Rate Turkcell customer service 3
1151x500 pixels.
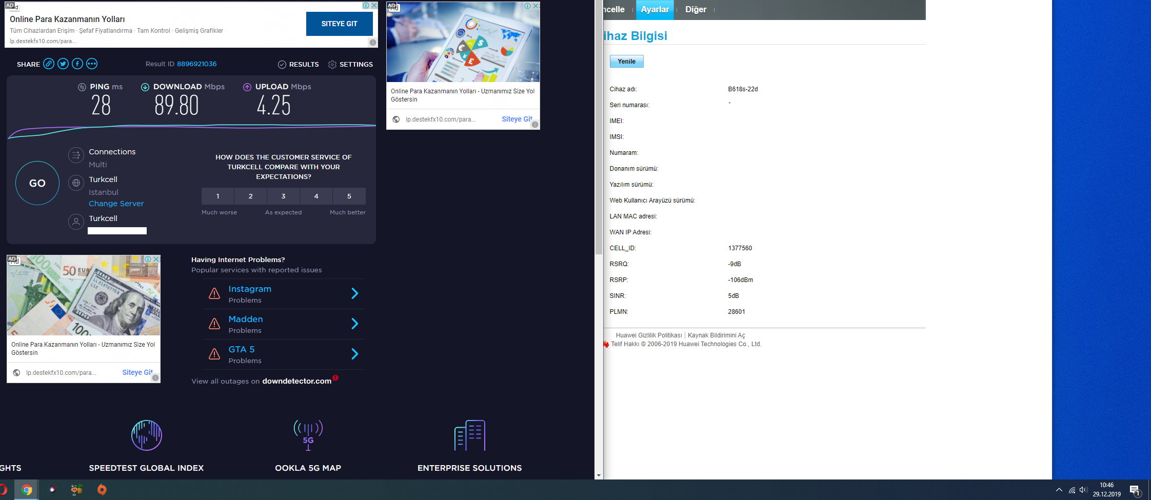(x=283, y=196)
